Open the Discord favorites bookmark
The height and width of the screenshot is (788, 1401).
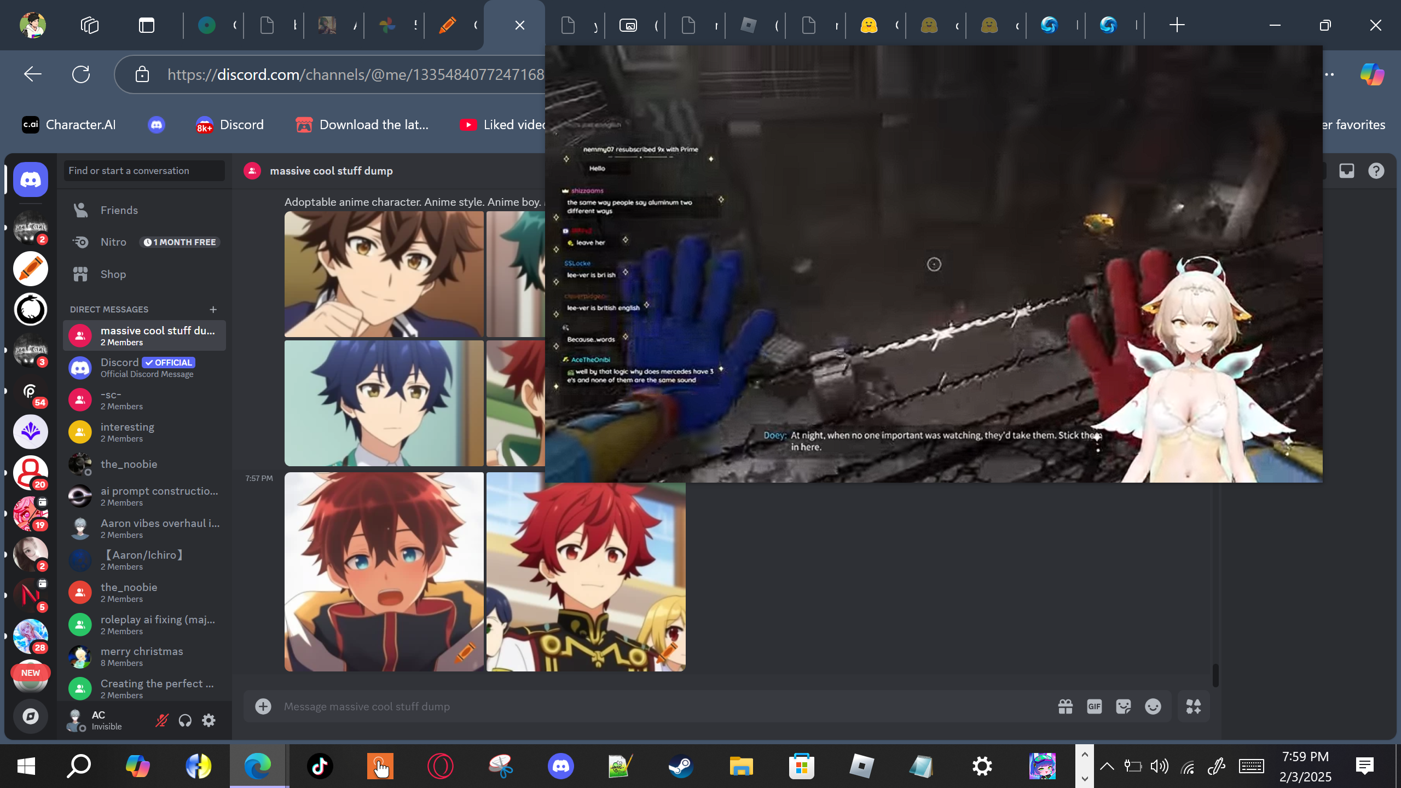pos(230,125)
